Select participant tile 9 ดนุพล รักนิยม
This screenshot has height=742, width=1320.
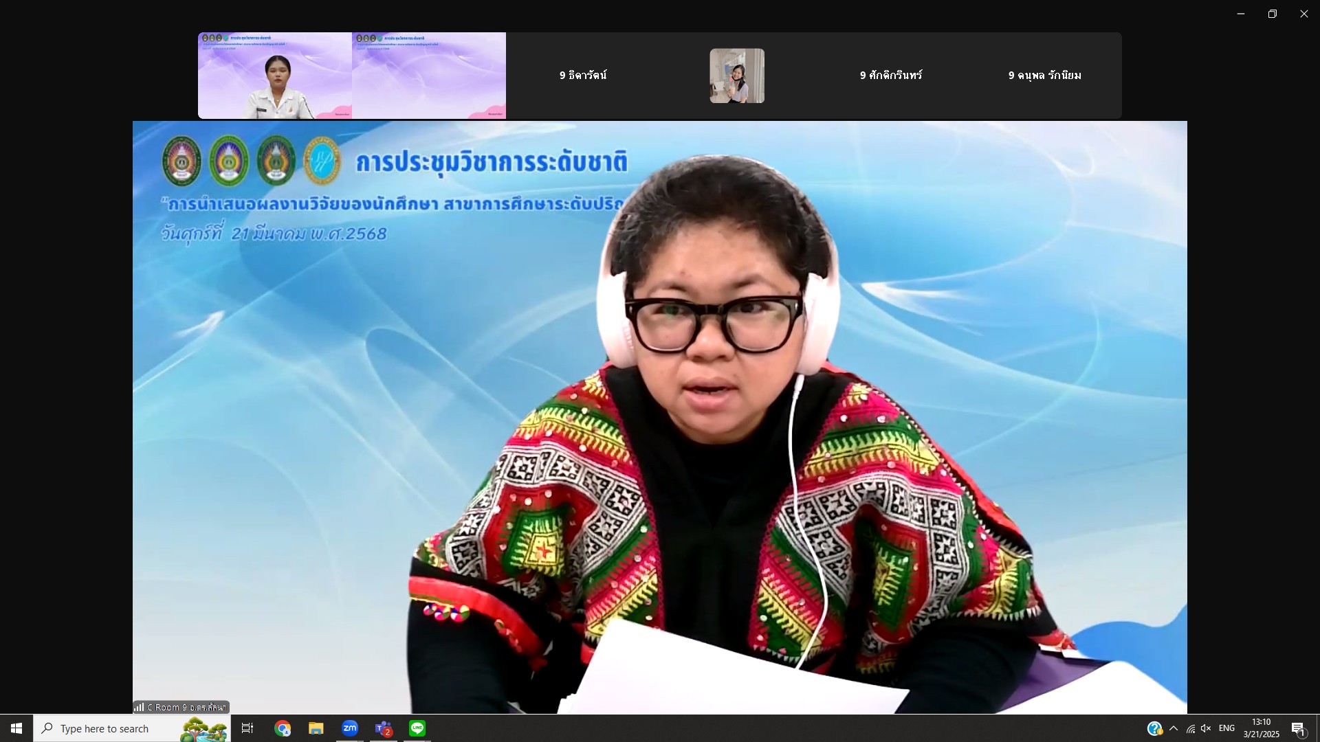pyautogui.click(x=1045, y=76)
